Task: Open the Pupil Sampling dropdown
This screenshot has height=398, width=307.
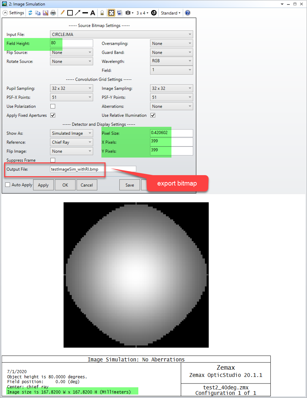Action: pyautogui.click(x=71, y=88)
